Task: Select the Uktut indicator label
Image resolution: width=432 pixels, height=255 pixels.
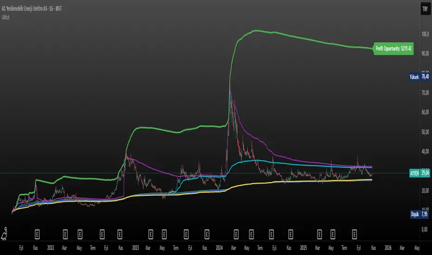Action: pyautogui.click(x=6, y=17)
